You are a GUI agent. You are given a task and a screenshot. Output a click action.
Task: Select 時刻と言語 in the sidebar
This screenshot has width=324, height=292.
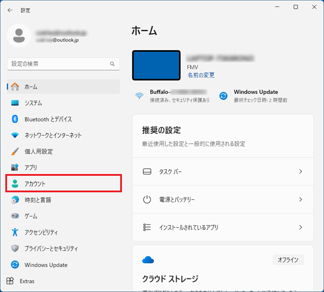(x=64, y=200)
